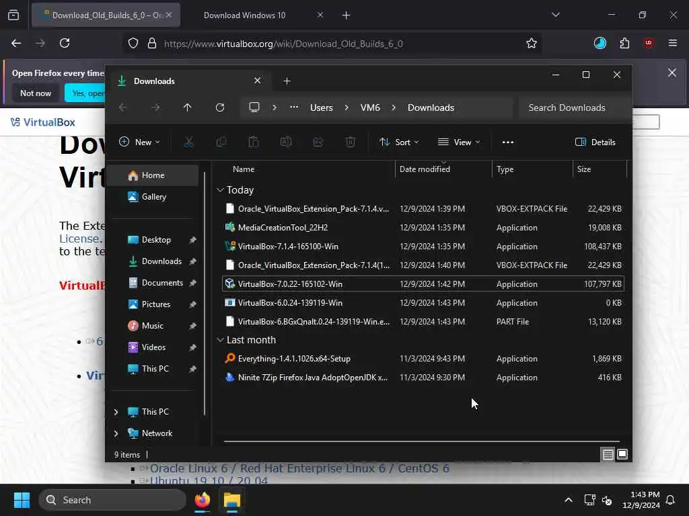Click Firefox icon in taskbar
This screenshot has height=516, width=689.
(202, 500)
